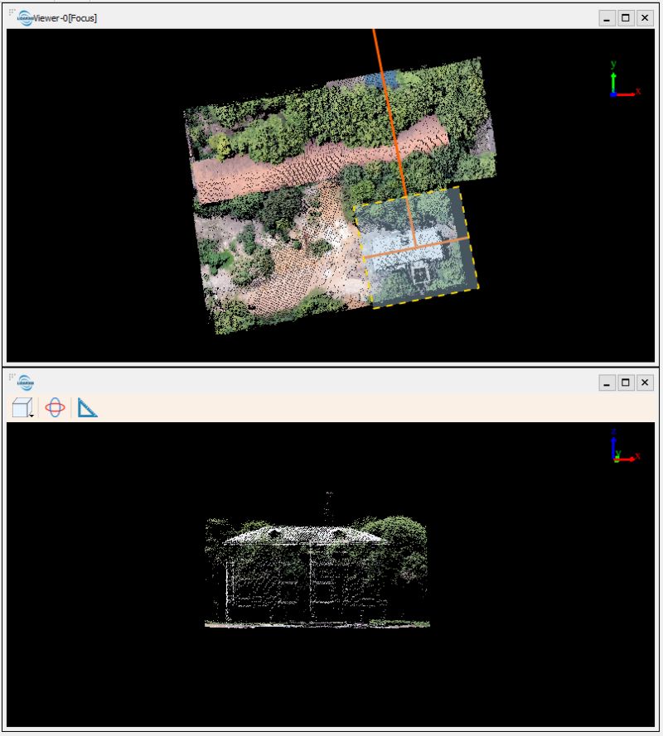The height and width of the screenshot is (736, 663).
Task: Maximize the Viewer-0 window
Action: [626, 18]
